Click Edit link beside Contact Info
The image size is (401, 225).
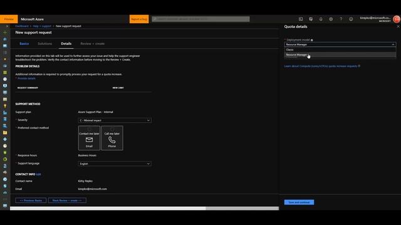(x=38, y=174)
